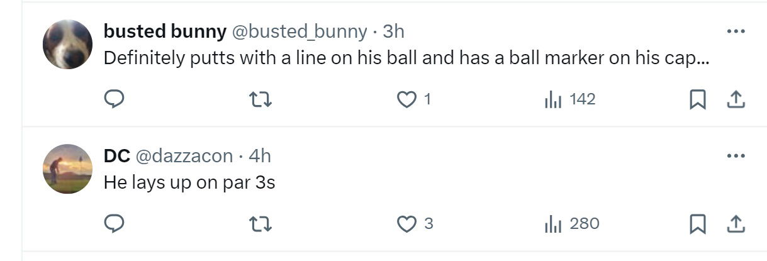Open the 3h timestamp of busted bunny's tweet
This screenshot has height=261, width=767.
[x=393, y=31]
